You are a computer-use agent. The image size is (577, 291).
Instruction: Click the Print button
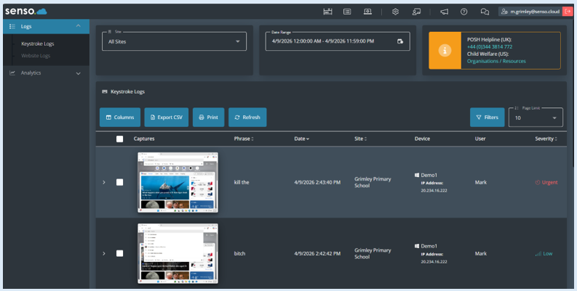(208, 117)
